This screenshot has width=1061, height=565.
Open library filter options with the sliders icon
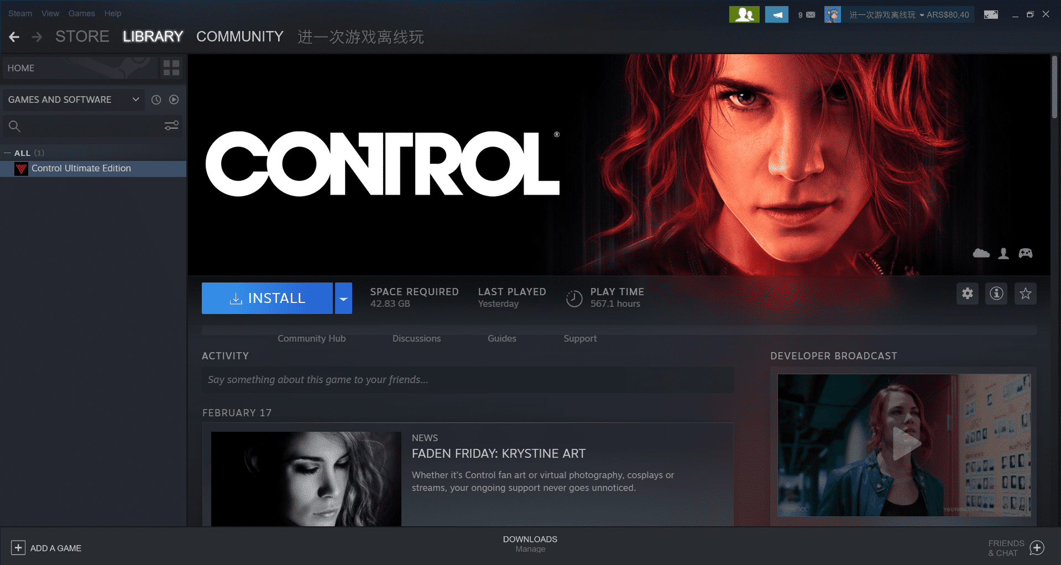171,125
